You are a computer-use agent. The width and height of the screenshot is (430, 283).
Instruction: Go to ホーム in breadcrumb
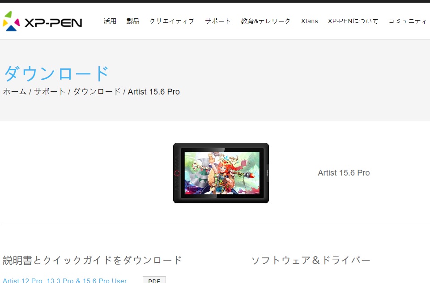click(15, 91)
